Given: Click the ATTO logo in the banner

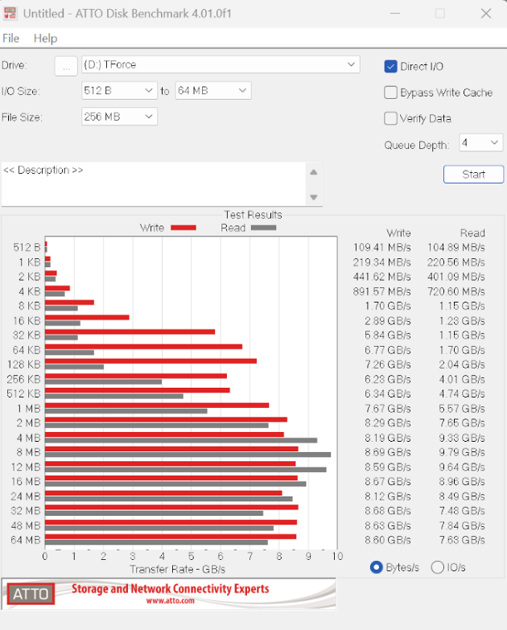Looking at the screenshot, I should click(31, 594).
